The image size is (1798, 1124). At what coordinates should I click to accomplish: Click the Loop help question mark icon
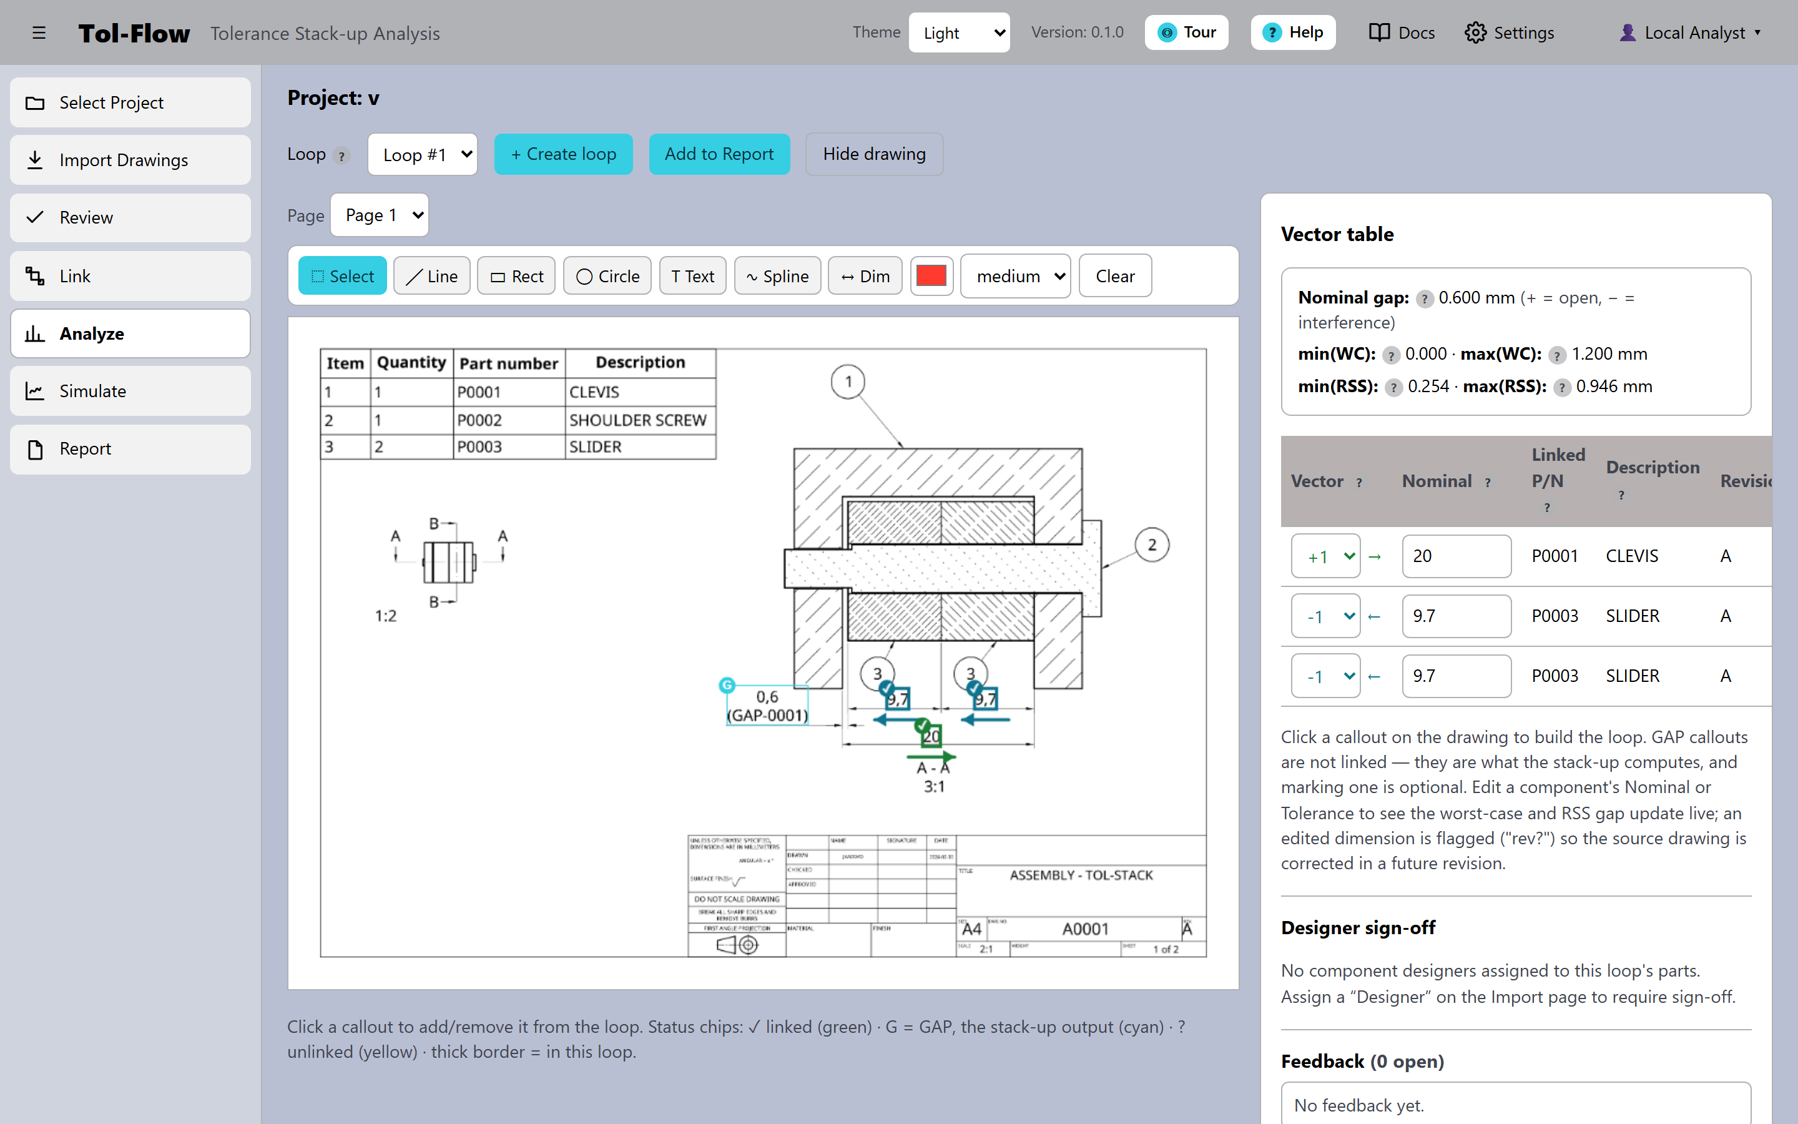[341, 155]
